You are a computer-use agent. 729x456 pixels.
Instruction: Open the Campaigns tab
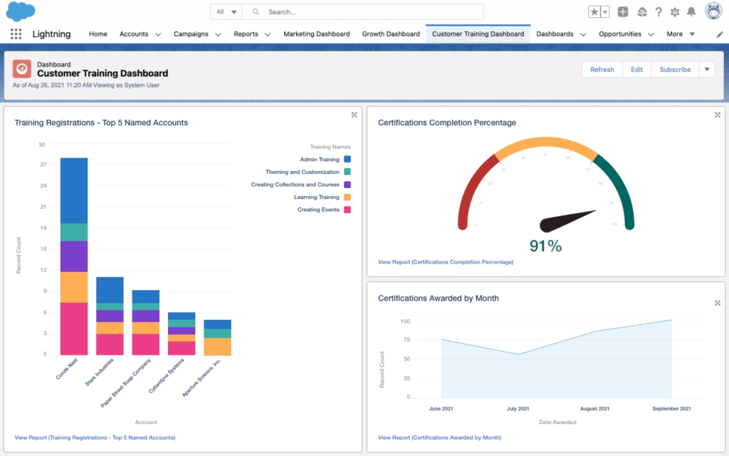pyautogui.click(x=191, y=34)
